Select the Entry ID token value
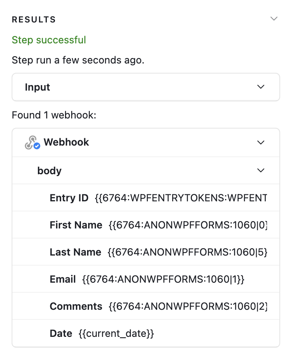 [x=181, y=198]
